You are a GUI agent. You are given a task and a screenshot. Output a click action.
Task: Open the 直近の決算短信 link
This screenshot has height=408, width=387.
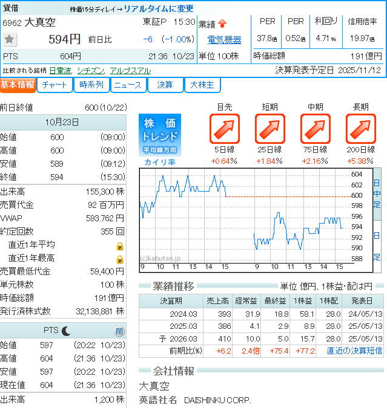(x=354, y=351)
